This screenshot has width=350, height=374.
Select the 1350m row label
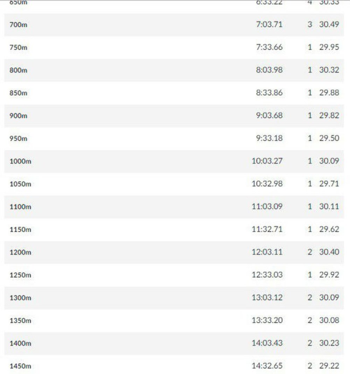coord(20,320)
